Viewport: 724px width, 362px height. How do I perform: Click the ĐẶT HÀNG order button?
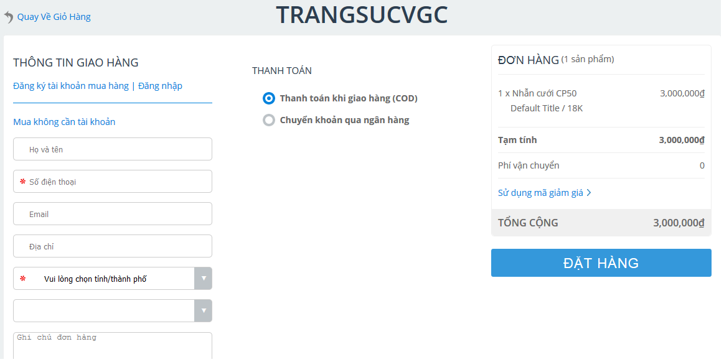point(601,263)
